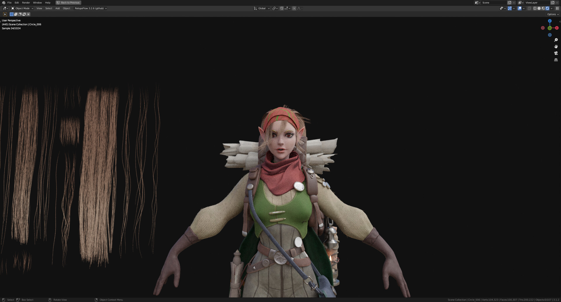The image size is (561, 302).
Task: Open the Render menu
Action: 26,3
